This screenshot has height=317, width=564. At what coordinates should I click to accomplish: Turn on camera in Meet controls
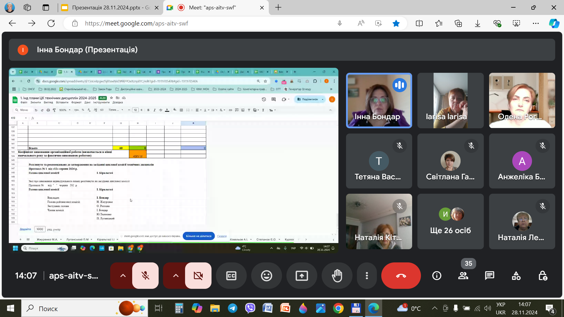tap(198, 276)
